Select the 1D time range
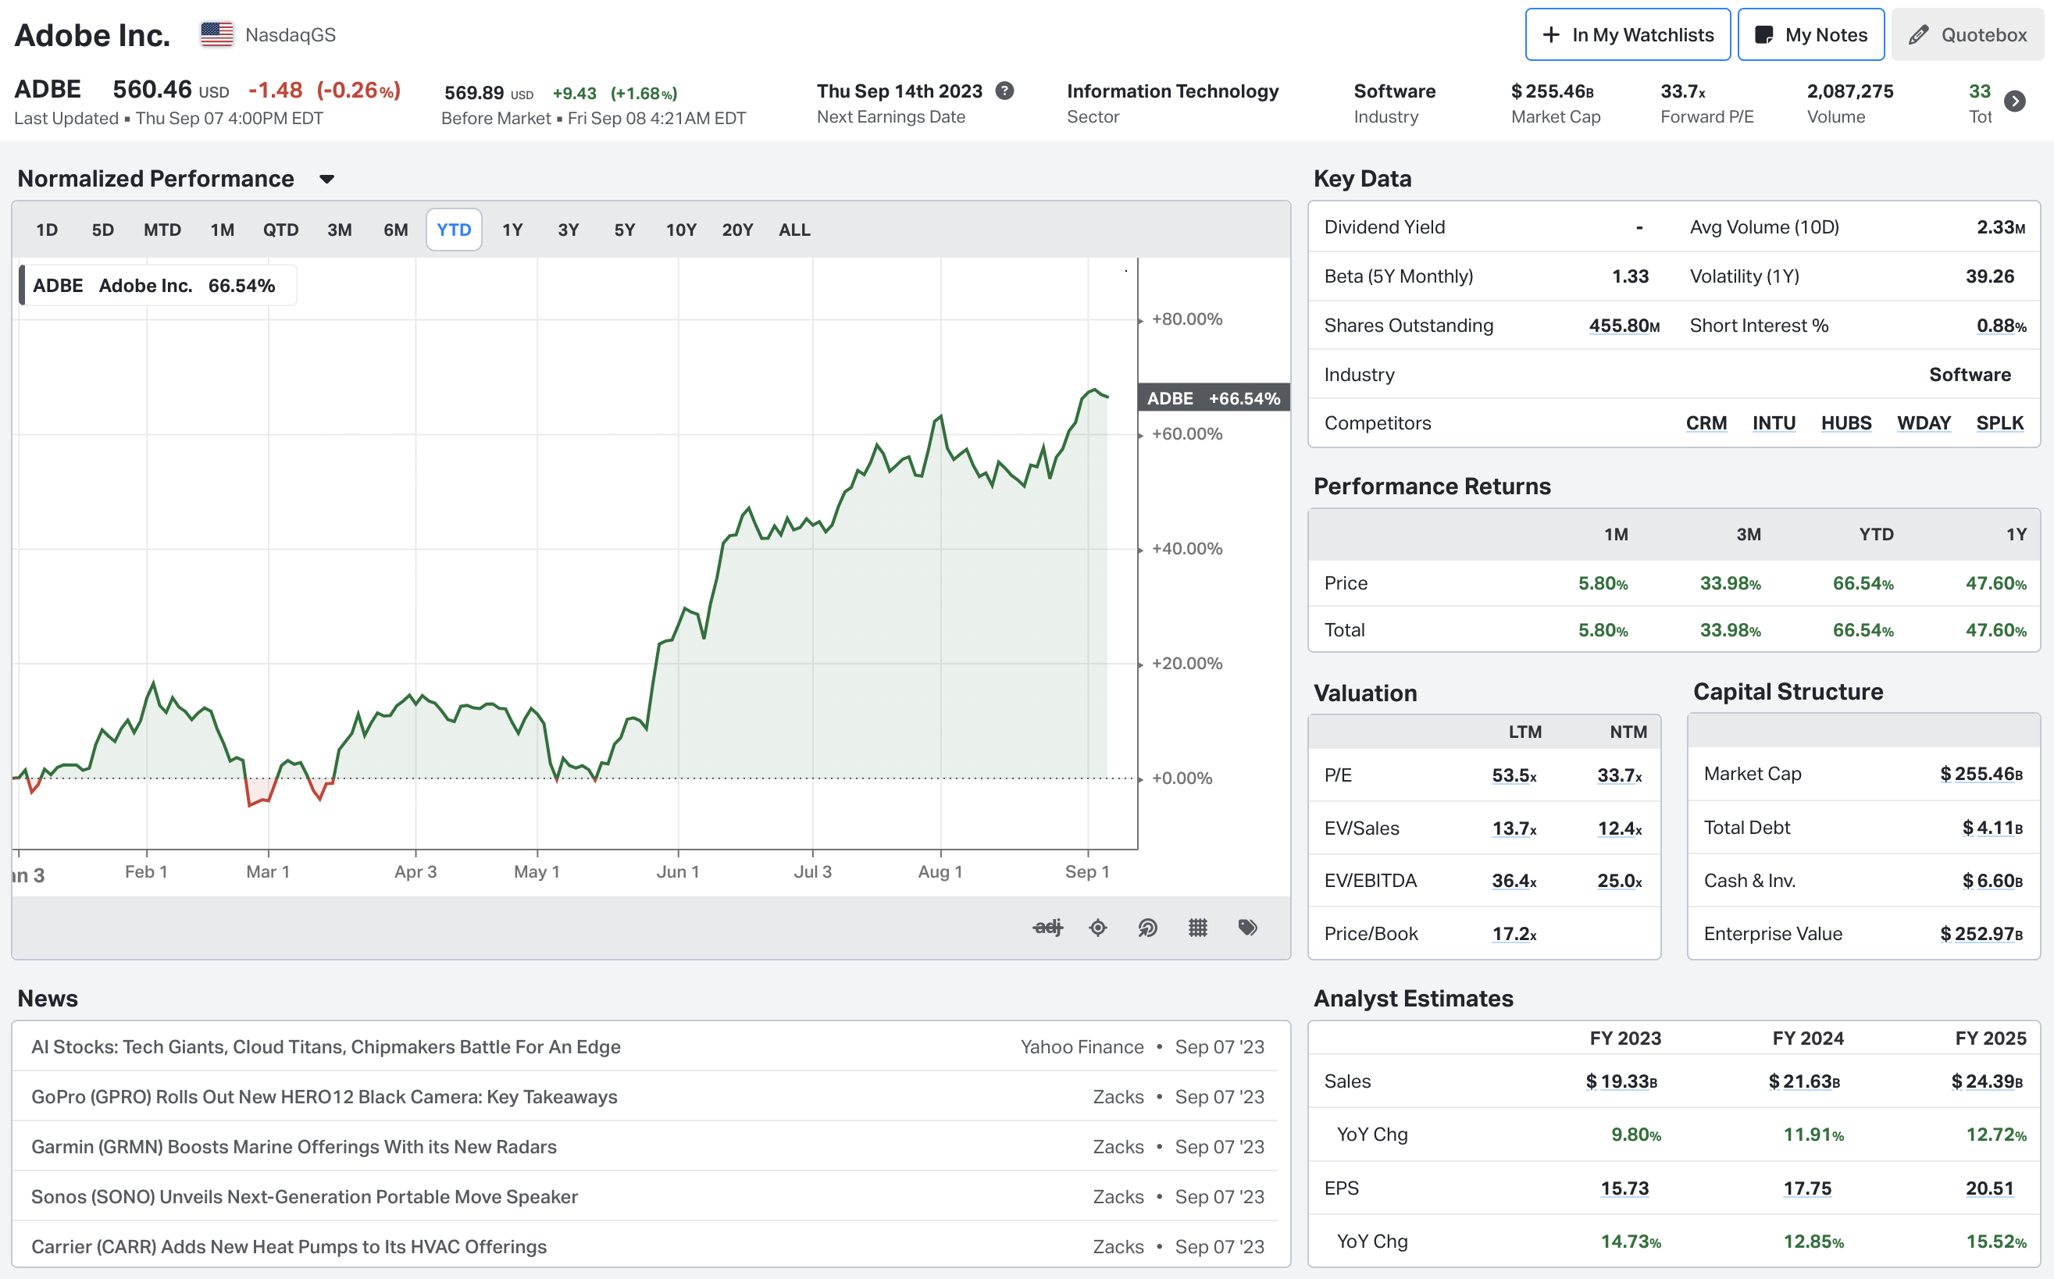The width and height of the screenshot is (2054, 1279). (x=47, y=230)
